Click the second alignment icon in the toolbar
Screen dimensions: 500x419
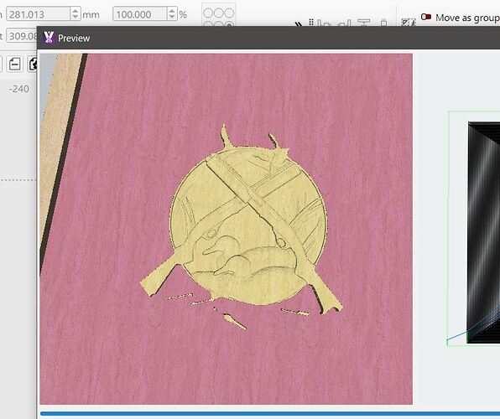pyautogui.click(x=344, y=23)
